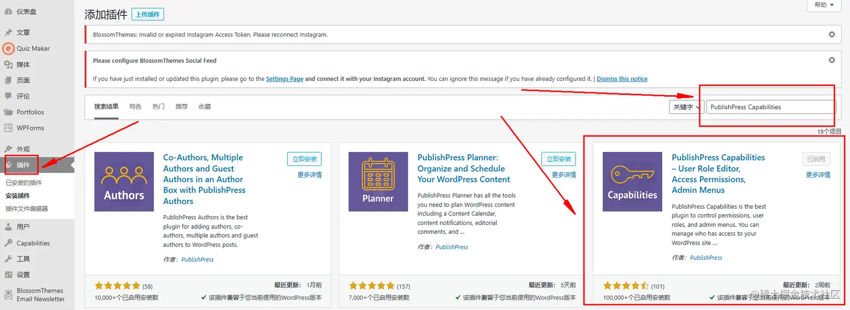This screenshot has height=310, width=850.
Task: Click PublishPress author link under Authors plugin
Action: point(197,259)
